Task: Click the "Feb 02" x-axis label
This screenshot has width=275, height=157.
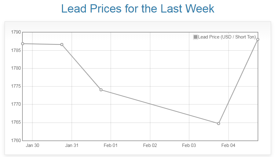Action: pyautogui.click(x=150, y=145)
